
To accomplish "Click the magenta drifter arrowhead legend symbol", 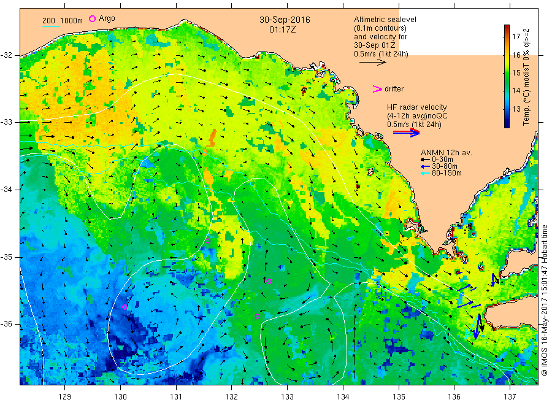I will click(377, 89).
